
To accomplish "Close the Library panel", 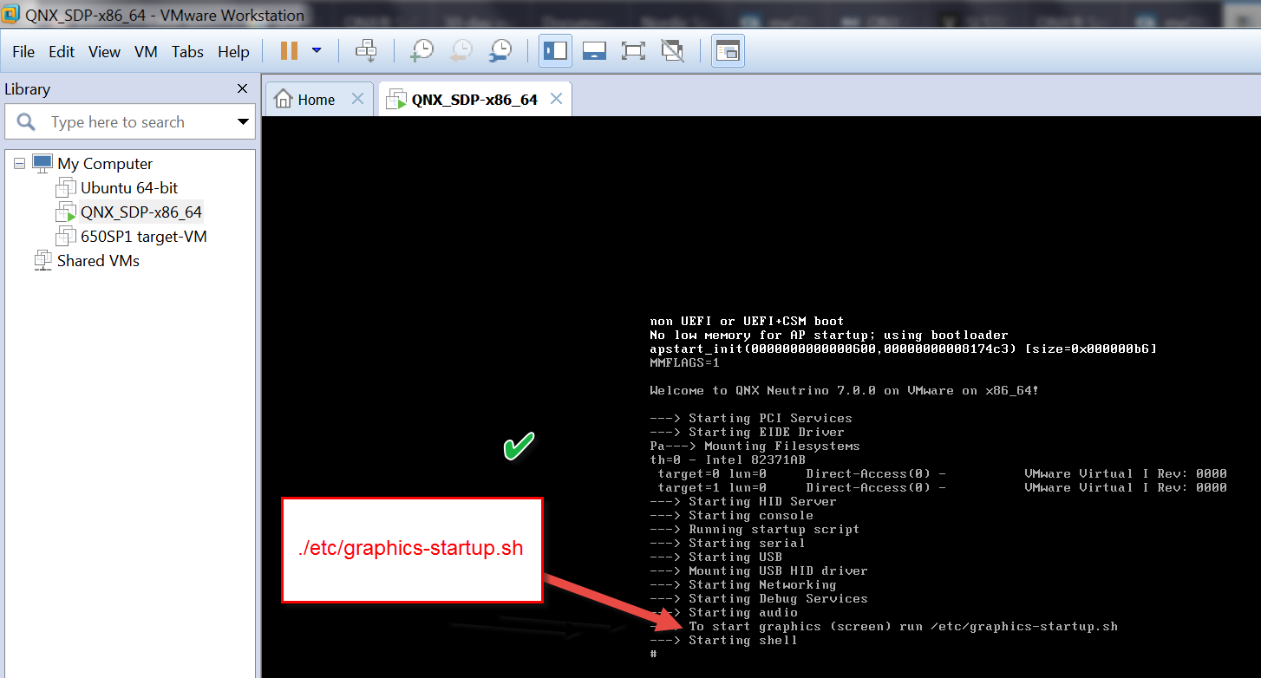I will click(x=243, y=88).
